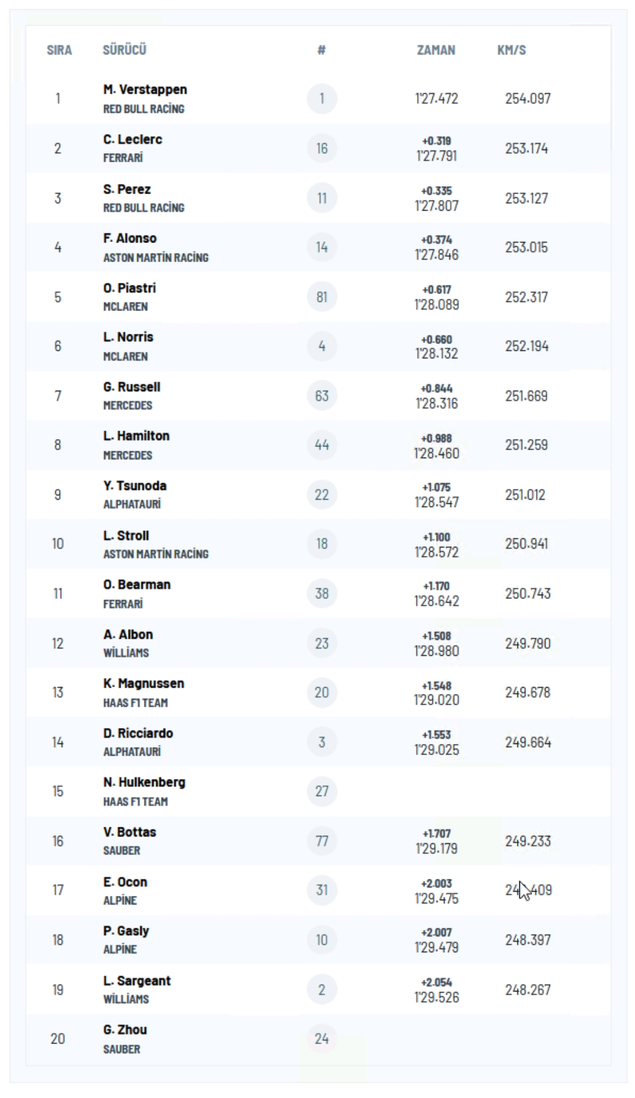Click the number 27 badge for Hulkenberg
This screenshot has height=1098, width=635.
[321, 791]
